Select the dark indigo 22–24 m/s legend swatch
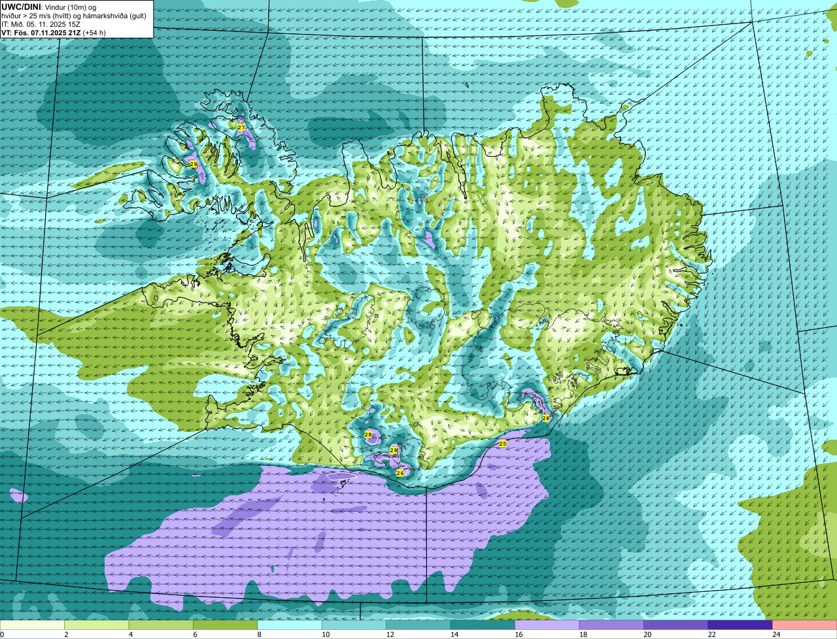This screenshot has width=837, height=639. tap(740, 625)
